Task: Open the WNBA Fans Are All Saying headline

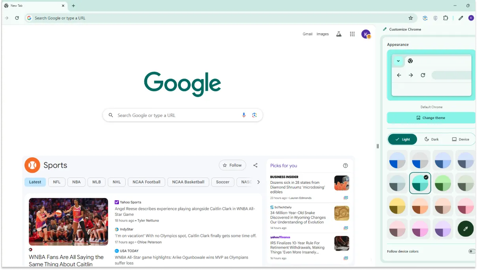Action: pos(66,261)
